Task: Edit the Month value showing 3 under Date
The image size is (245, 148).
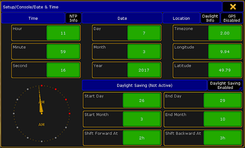Action: coord(144,51)
